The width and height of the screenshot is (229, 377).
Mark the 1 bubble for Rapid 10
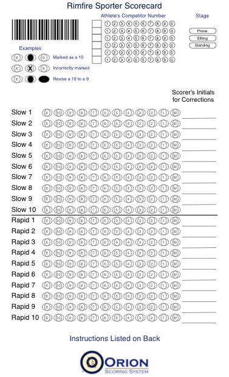(x=163, y=318)
